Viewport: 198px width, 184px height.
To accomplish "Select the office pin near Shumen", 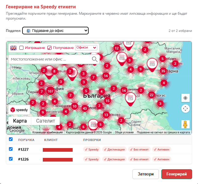I will coord(152,65).
